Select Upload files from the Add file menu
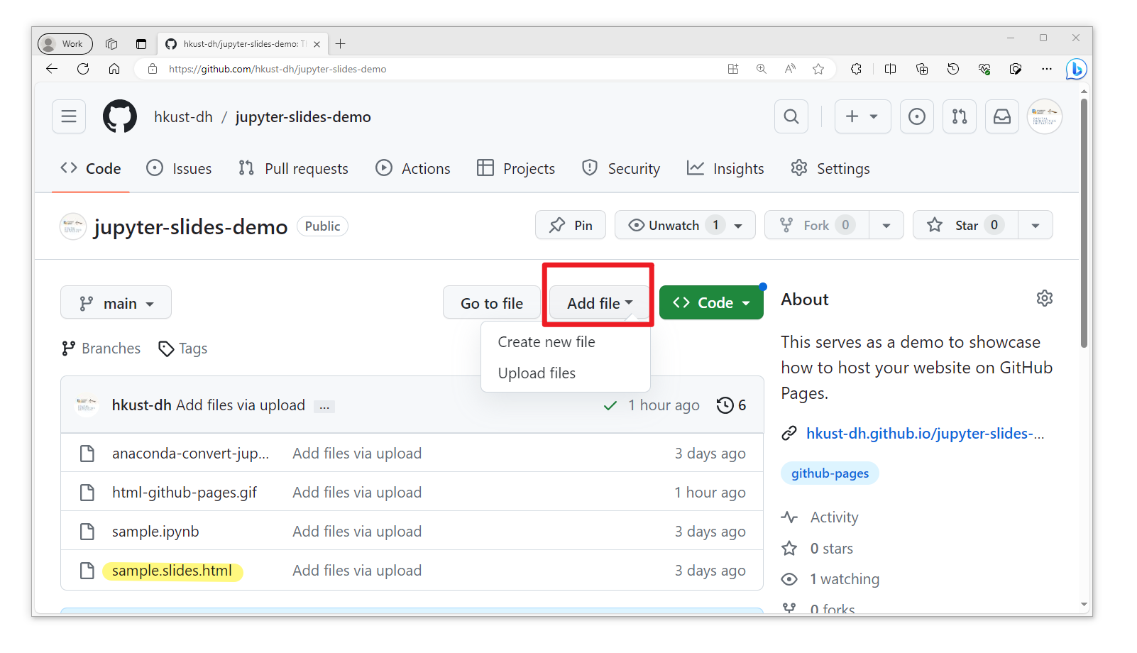Screen dimensions: 1137x653 (x=537, y=373)
